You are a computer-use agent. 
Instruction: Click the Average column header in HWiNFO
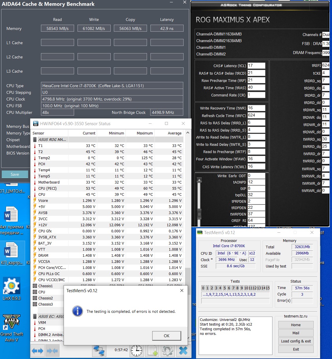click(x=169, y=133)
